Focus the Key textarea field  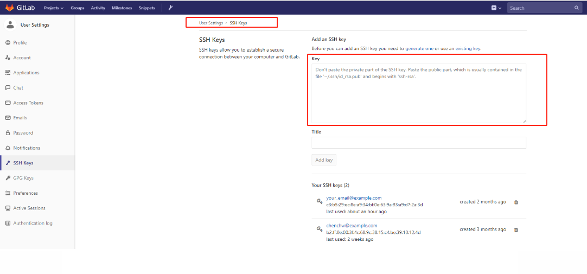(419, 93)
